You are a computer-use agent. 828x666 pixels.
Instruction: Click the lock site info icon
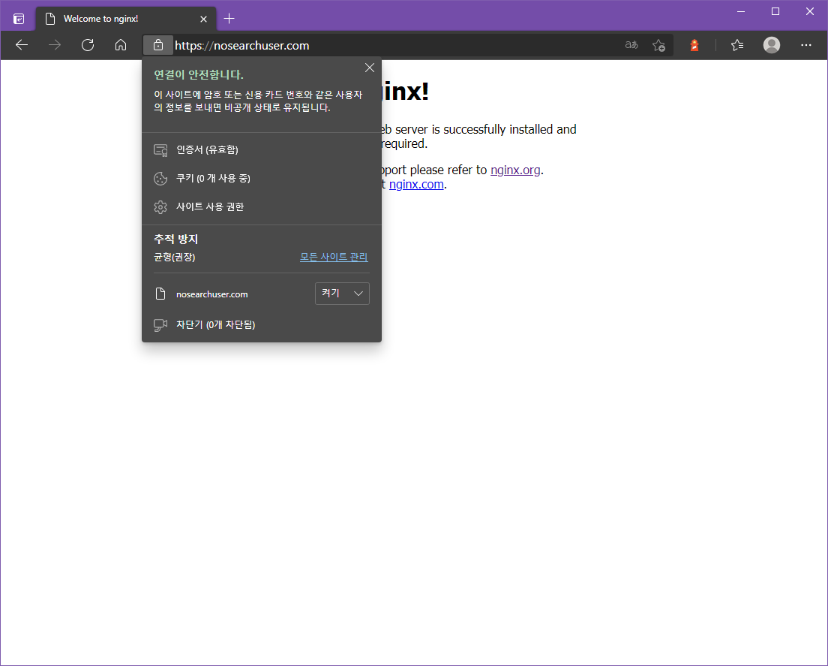158,46
